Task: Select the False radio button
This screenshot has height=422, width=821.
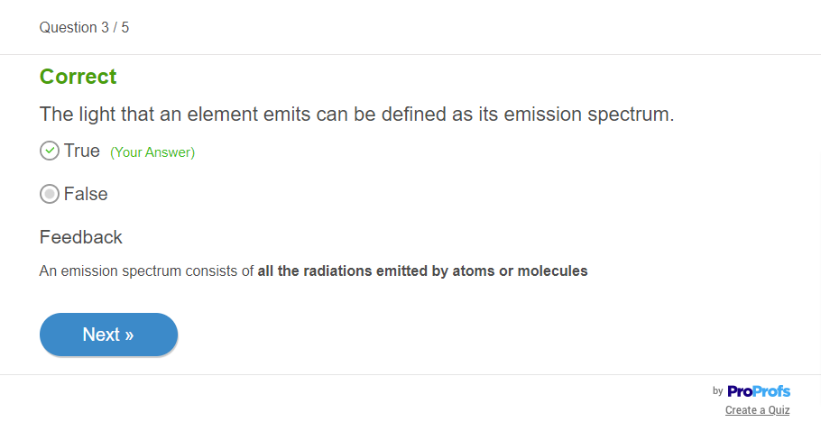Action: [50, 194]
